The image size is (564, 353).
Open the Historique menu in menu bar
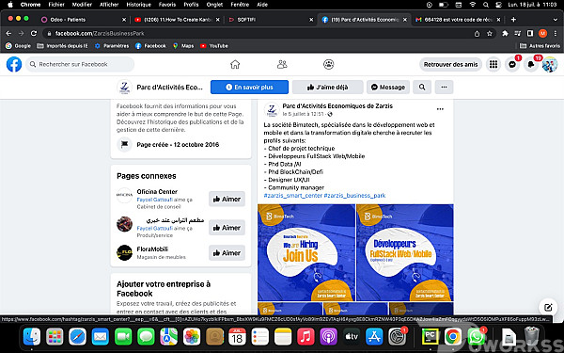[138, 5]
